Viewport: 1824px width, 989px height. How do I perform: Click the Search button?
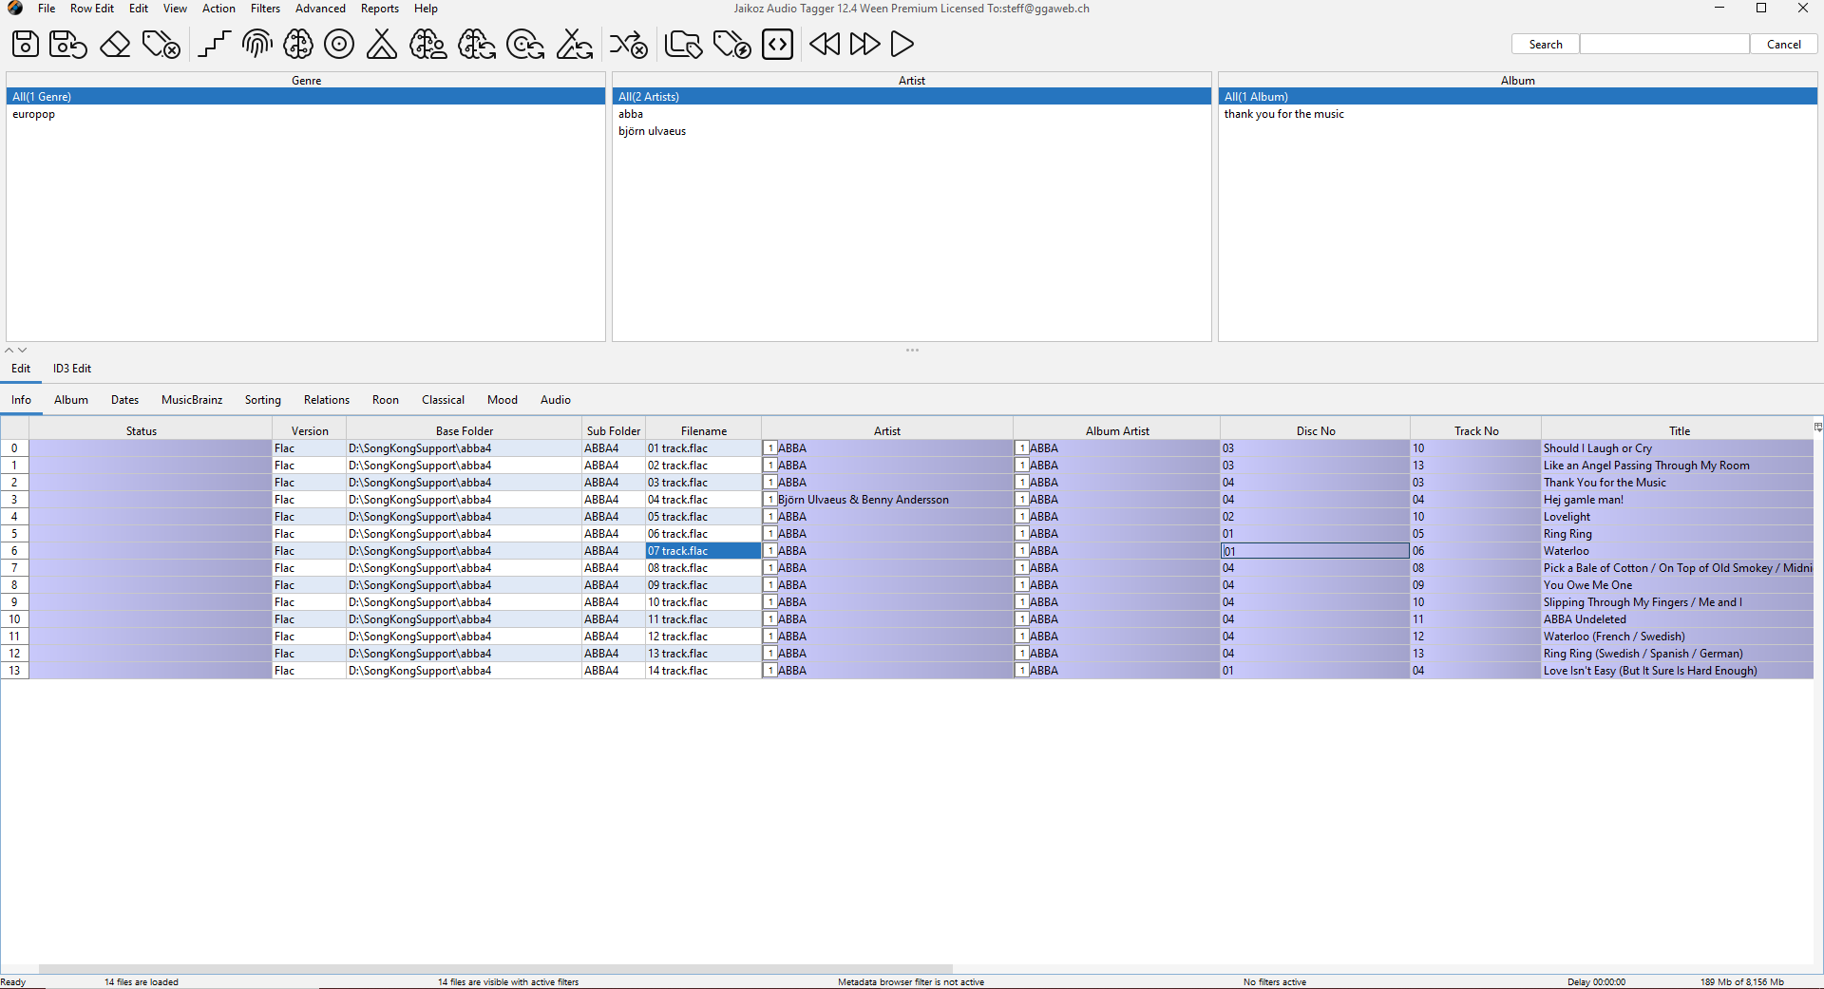tap(1545, 45)
